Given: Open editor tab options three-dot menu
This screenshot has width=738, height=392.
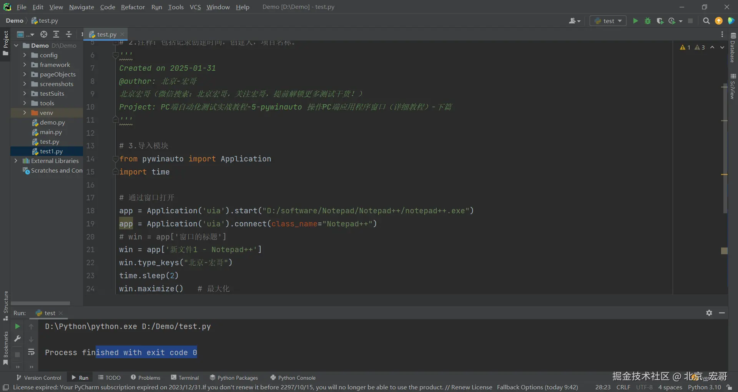Looking at the screenshot, I should click(722, 34).
